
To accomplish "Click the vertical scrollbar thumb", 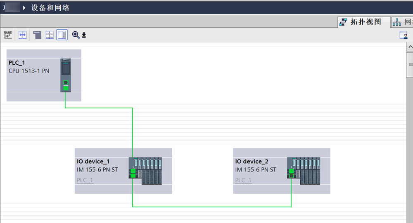I will [410, 65].
